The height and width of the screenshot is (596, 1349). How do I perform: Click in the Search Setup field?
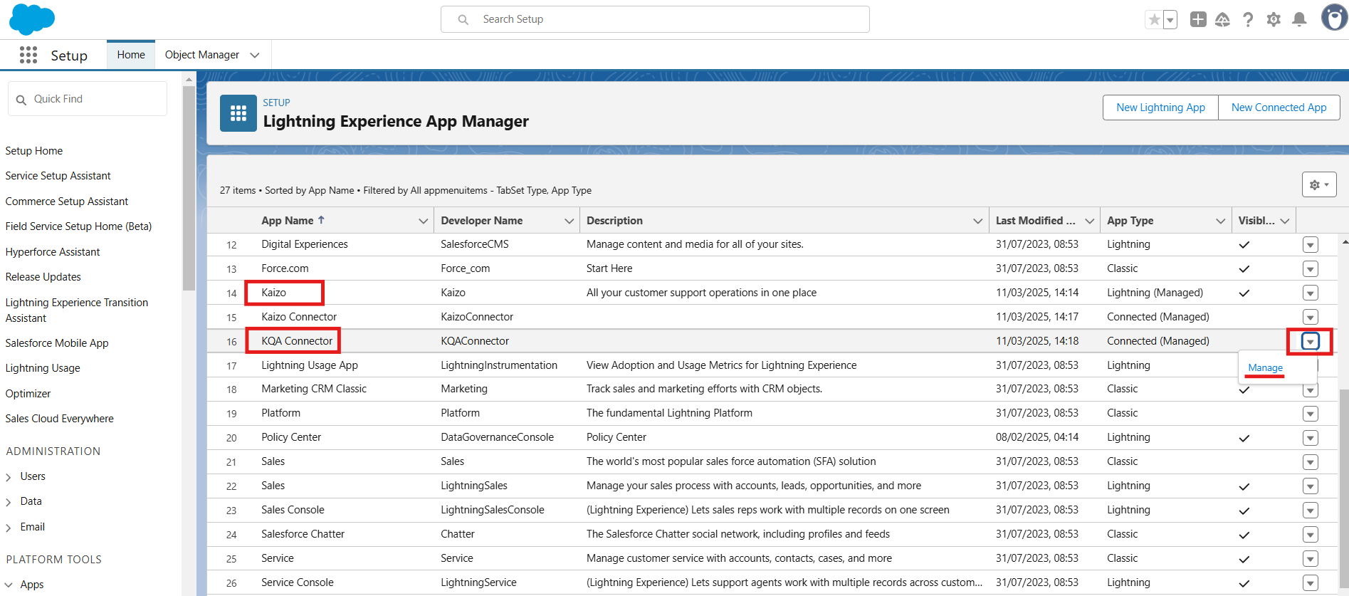[655, 19]
